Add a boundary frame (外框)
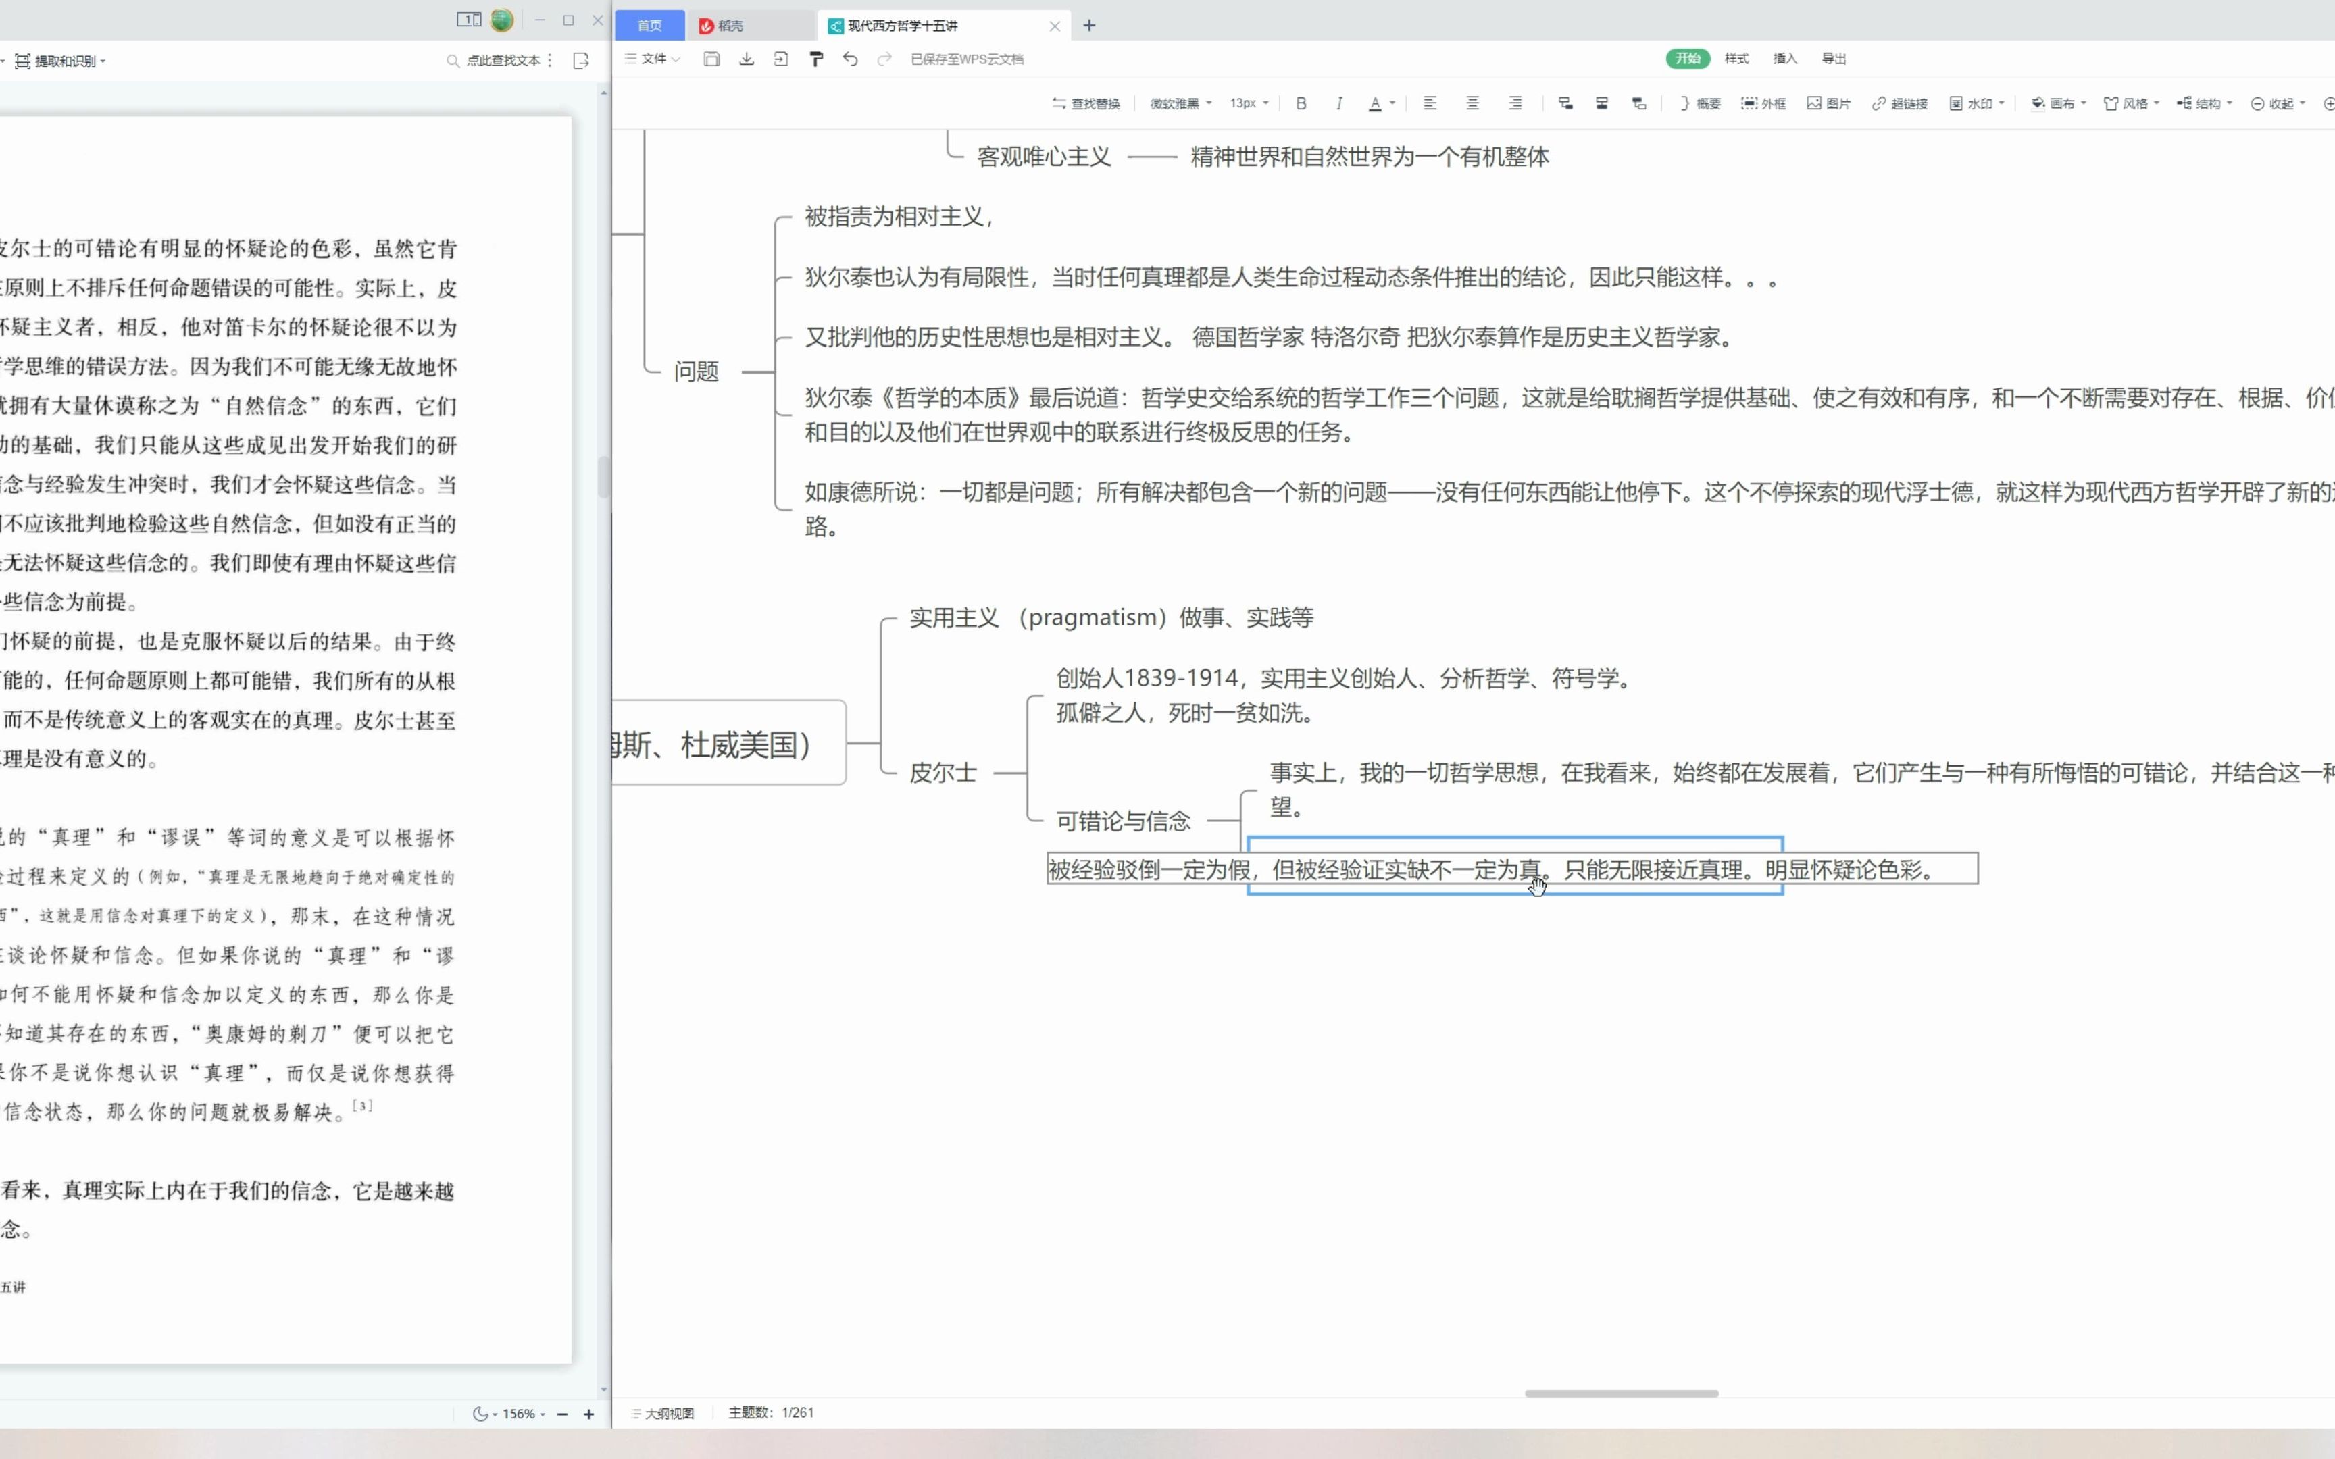Screen dimensions: 2335x1459 [1764, 103]
